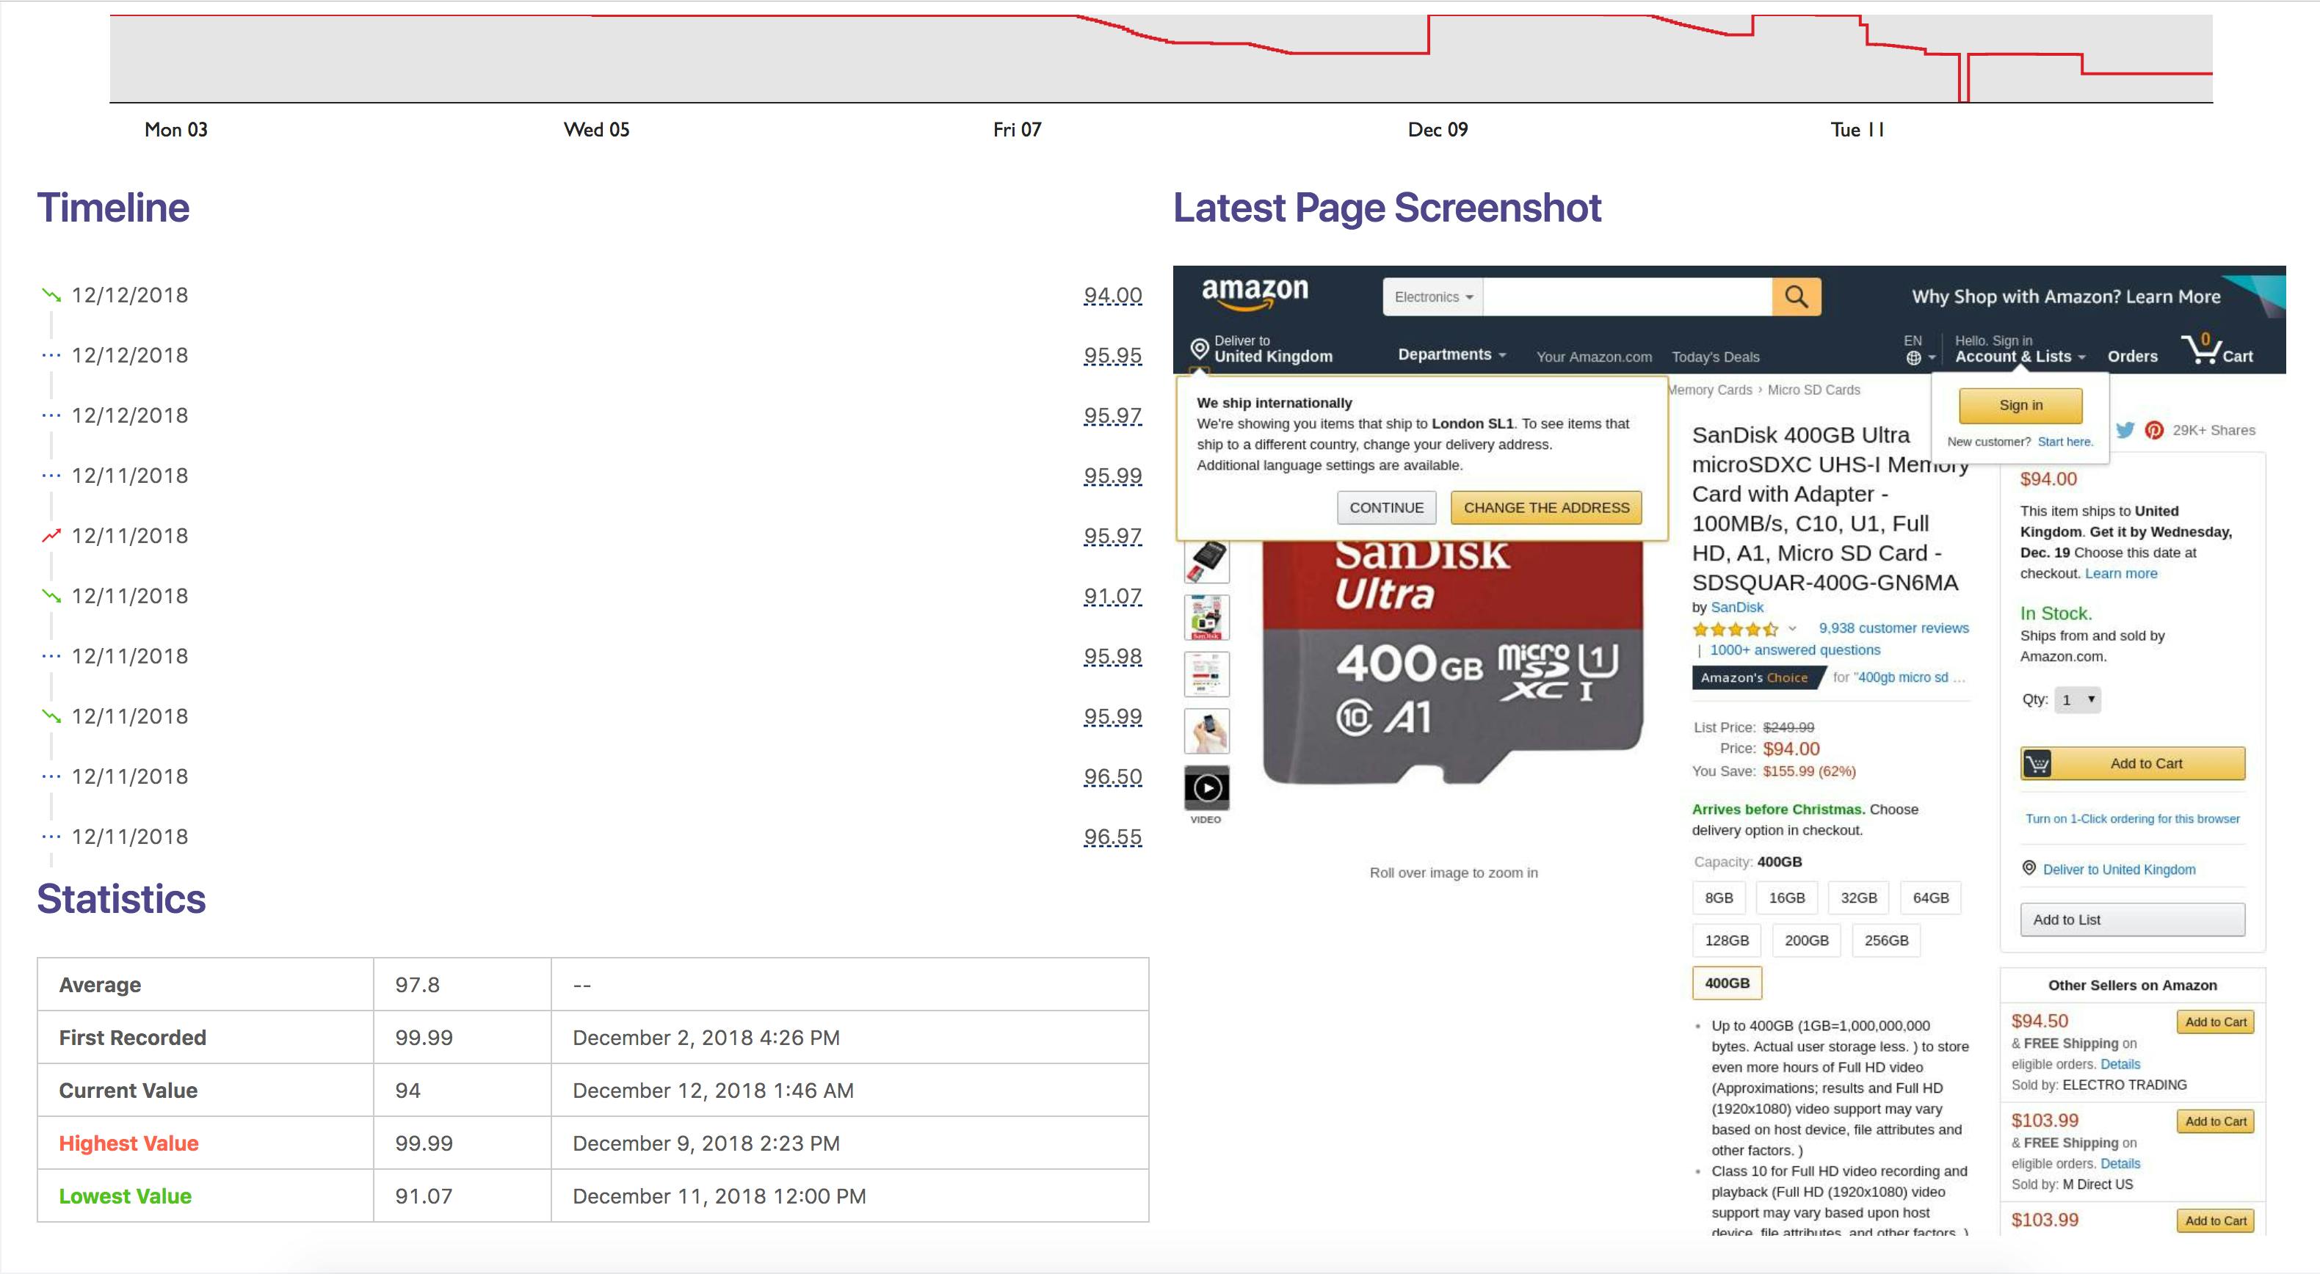Select the SD card with adapter thumbnail
This screenshot has height=1274, width=2320.
tap(1206, 561)
